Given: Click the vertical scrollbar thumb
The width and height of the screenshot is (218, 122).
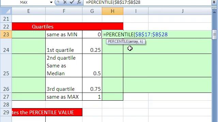Looking at the screenshot, I should pos(214,35).
